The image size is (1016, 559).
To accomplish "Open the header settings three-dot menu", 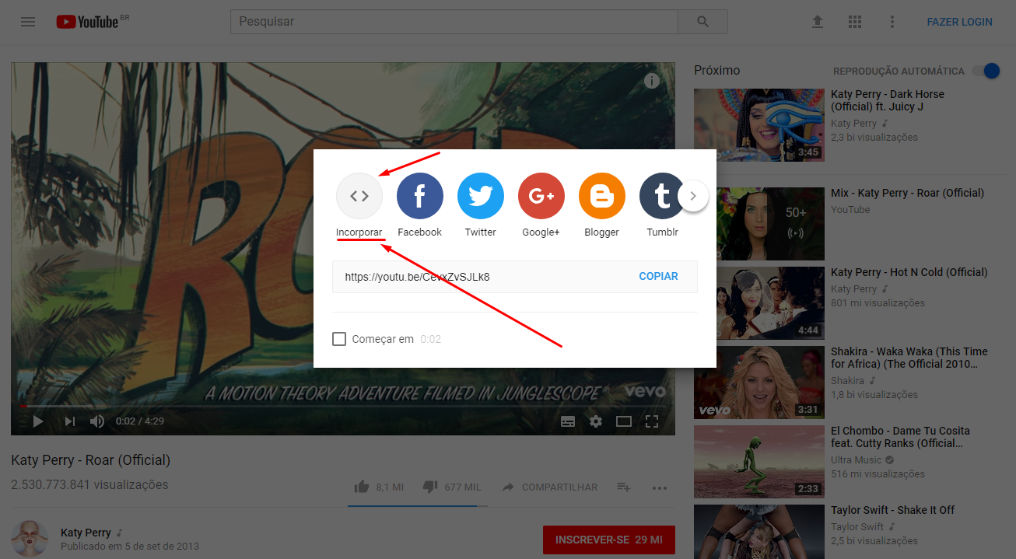I will click(892, 22).
